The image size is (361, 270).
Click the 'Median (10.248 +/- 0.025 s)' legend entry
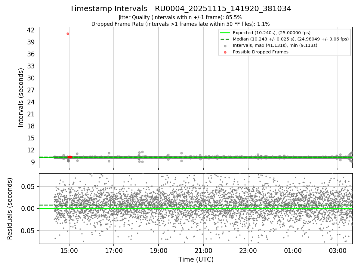(x=291, y=39)
